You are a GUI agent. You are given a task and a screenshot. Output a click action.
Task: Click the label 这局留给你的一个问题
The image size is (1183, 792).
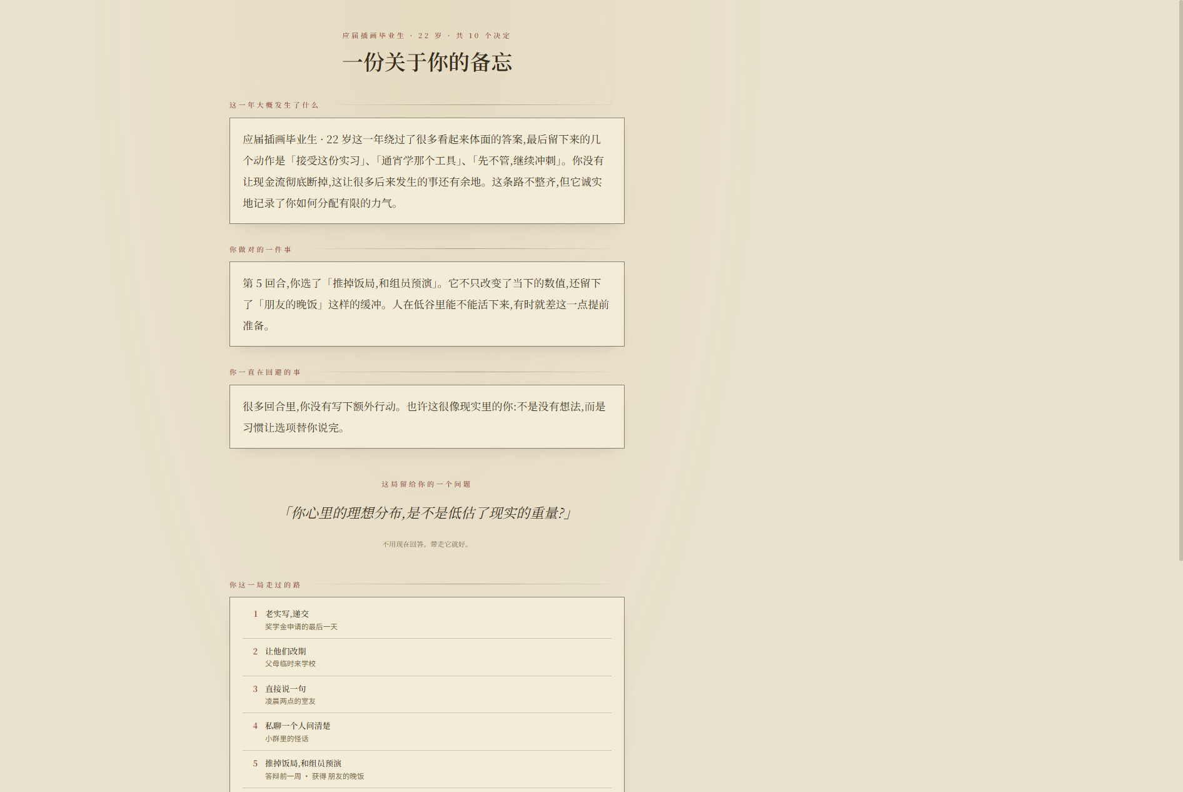[426, 484]
